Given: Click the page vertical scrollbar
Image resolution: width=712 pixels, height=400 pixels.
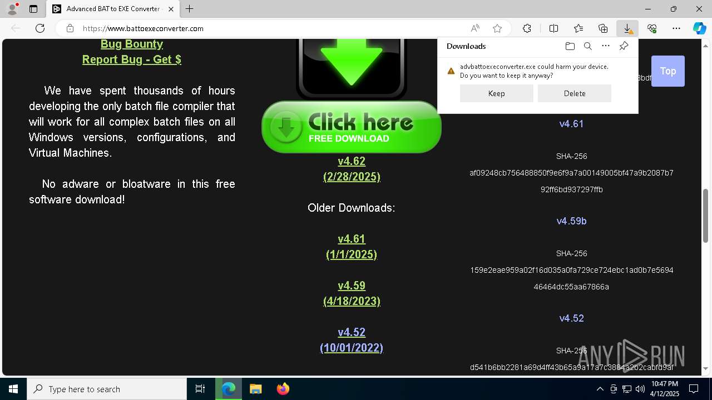Looking at the screenshot, I should (x=706, y=216).
